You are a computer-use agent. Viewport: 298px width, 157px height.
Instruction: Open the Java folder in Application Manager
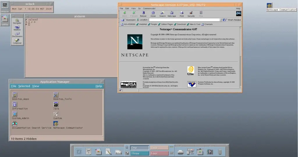(56, 105)
